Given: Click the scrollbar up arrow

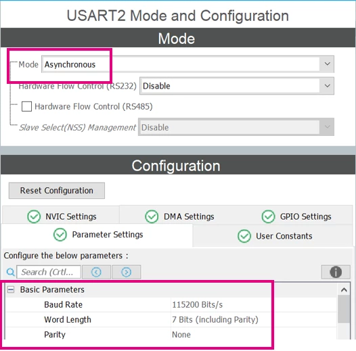Looking at the screenshot, I should (x=344, y=289).
